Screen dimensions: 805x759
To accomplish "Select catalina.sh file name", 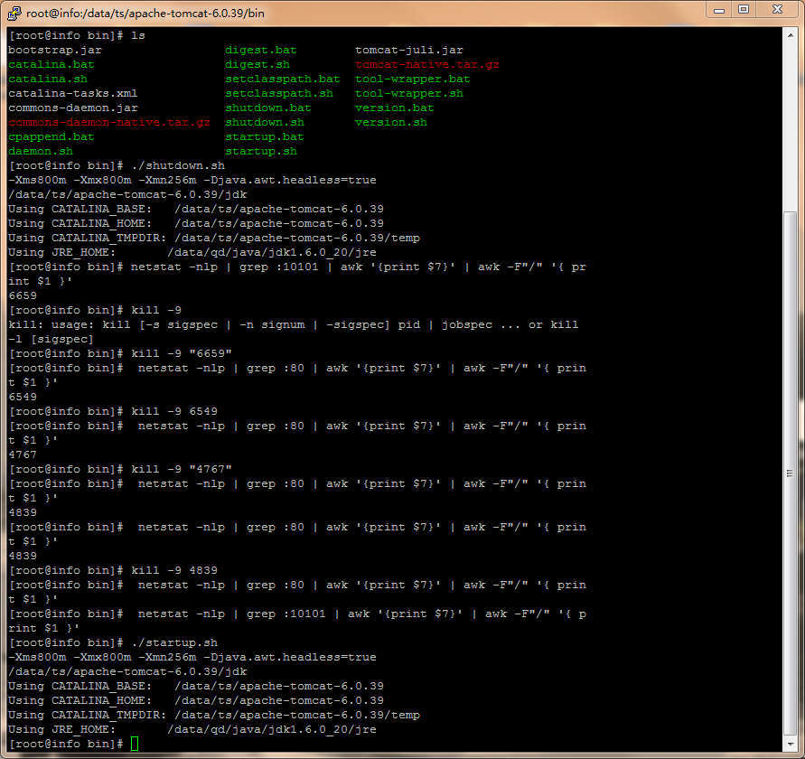I will [48, 79].
